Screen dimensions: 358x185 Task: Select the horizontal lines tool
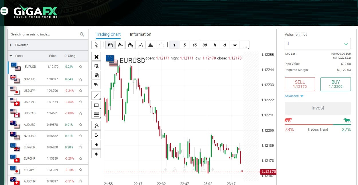point(96,115)
